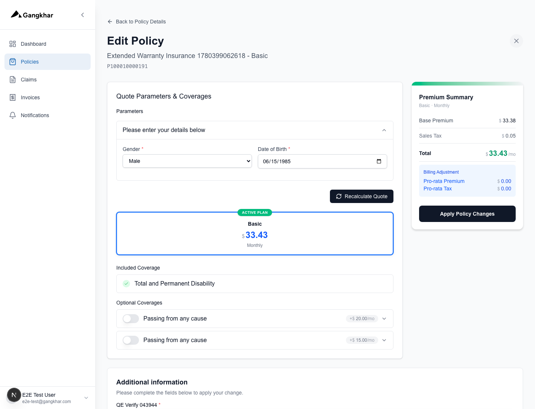
Task: Close the Edit Policy page
Action: click(516, 41)
